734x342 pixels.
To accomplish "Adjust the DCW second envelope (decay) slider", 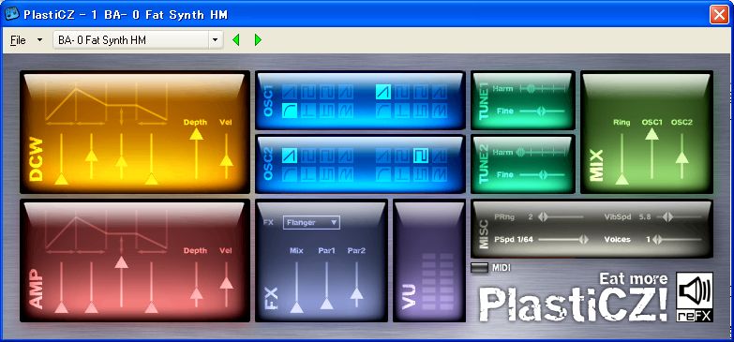I will [91, 156].
